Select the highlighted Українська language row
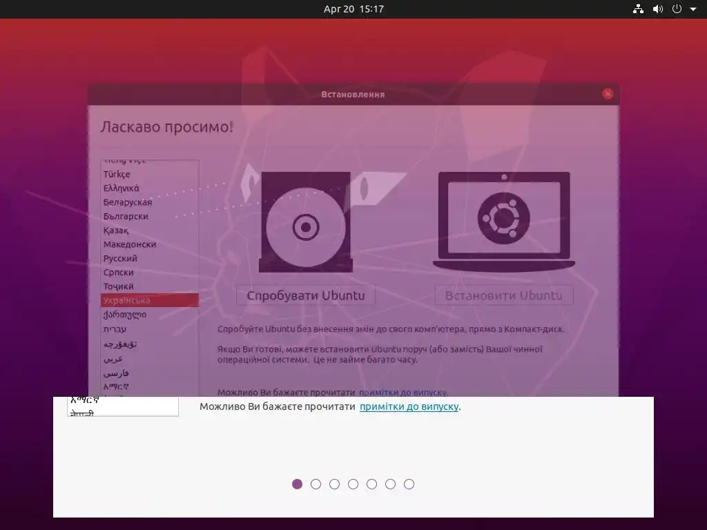Viewport: 707px width, 530px height. point(150,300)
